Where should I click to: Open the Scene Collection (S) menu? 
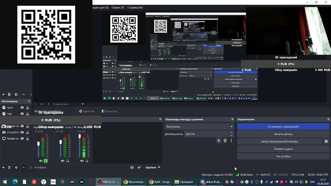[x=100, y=7]
